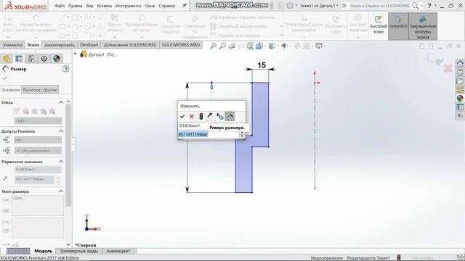Open the SOLIDWORKS MBD tab
Viewport: 465px width, 261px height.
(x=181, y=45)
